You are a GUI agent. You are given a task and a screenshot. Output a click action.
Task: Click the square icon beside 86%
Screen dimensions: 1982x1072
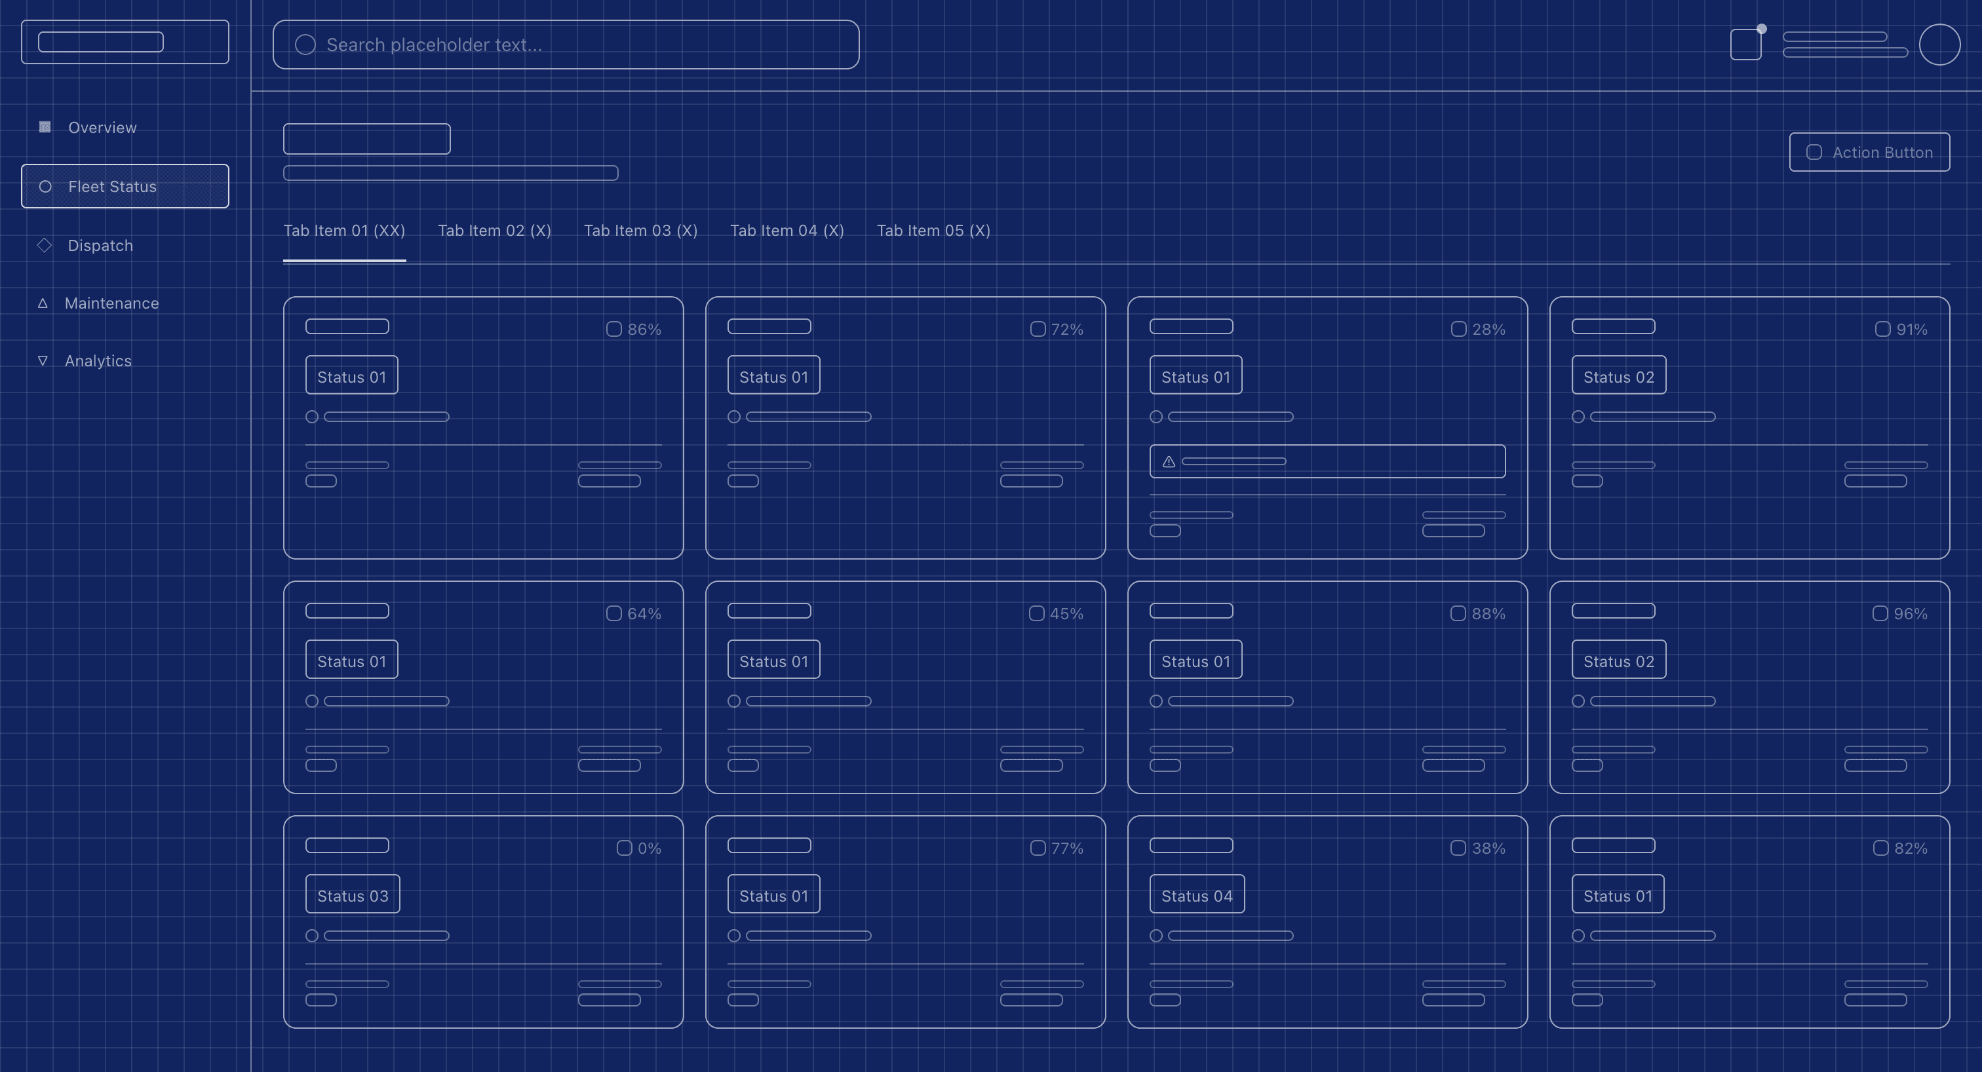click(x=614, y=329)
